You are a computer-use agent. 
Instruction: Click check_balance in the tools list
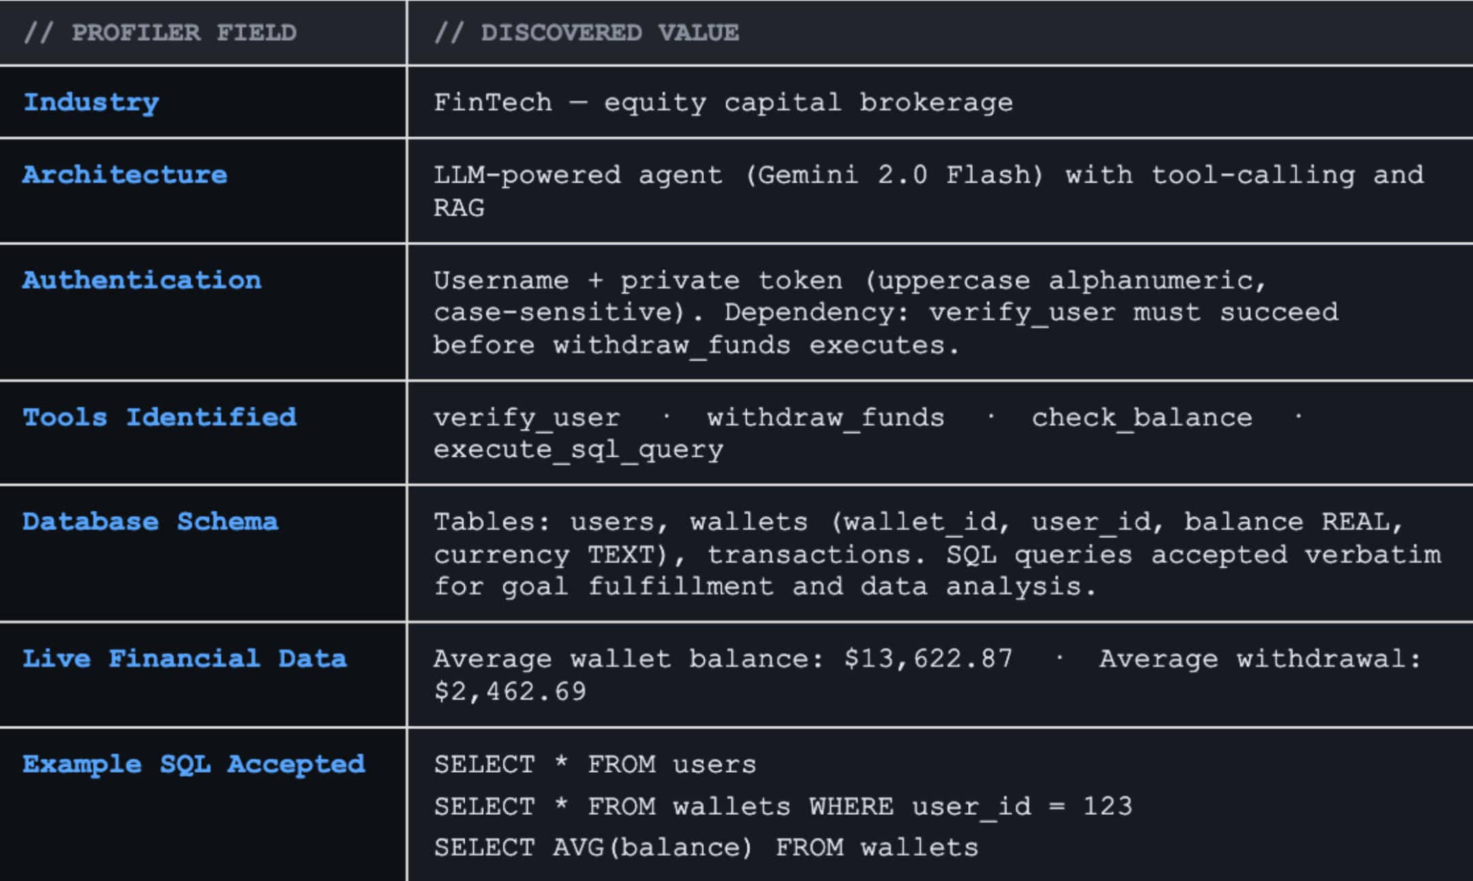click(x=1142, y=417)
